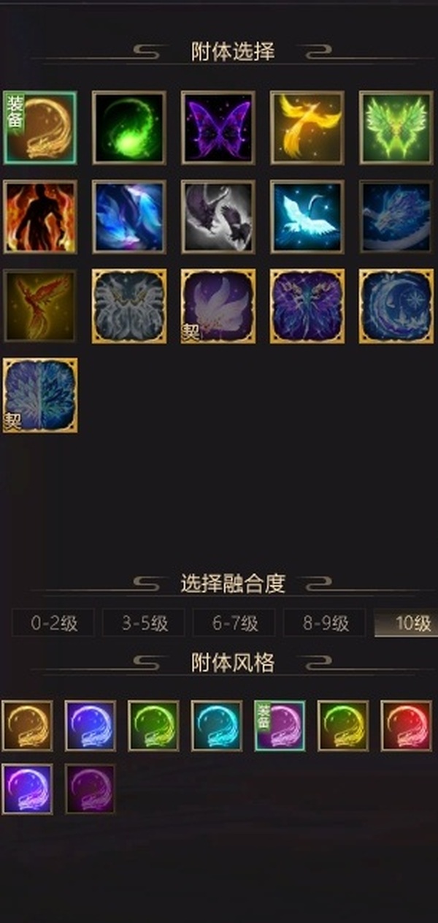Select the green swirl possession icon

pos(129,127)
